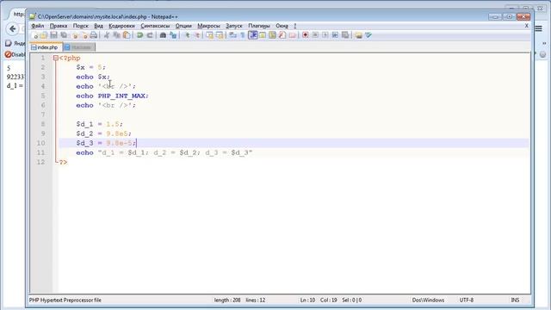
Task: Open Find with the binoculars icon
Action: pyautogui.click(x=163, y=35)
